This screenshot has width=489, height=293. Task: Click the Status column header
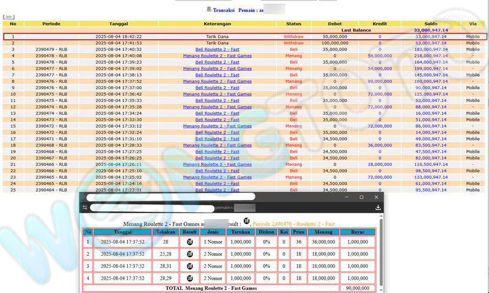coord(293,24)
